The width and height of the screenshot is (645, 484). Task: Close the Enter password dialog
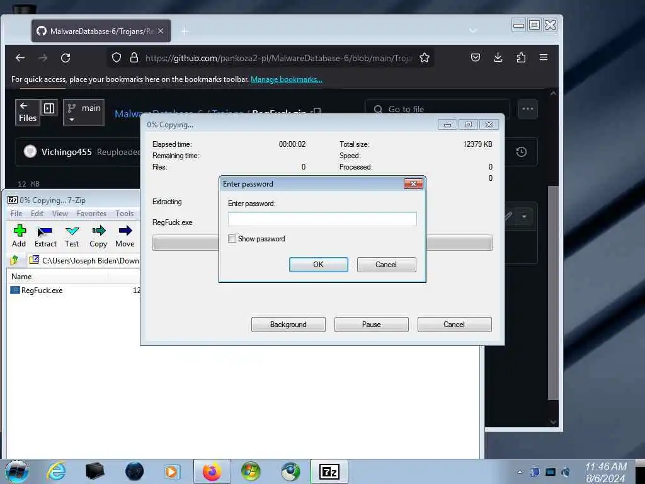tap(413, 183)
